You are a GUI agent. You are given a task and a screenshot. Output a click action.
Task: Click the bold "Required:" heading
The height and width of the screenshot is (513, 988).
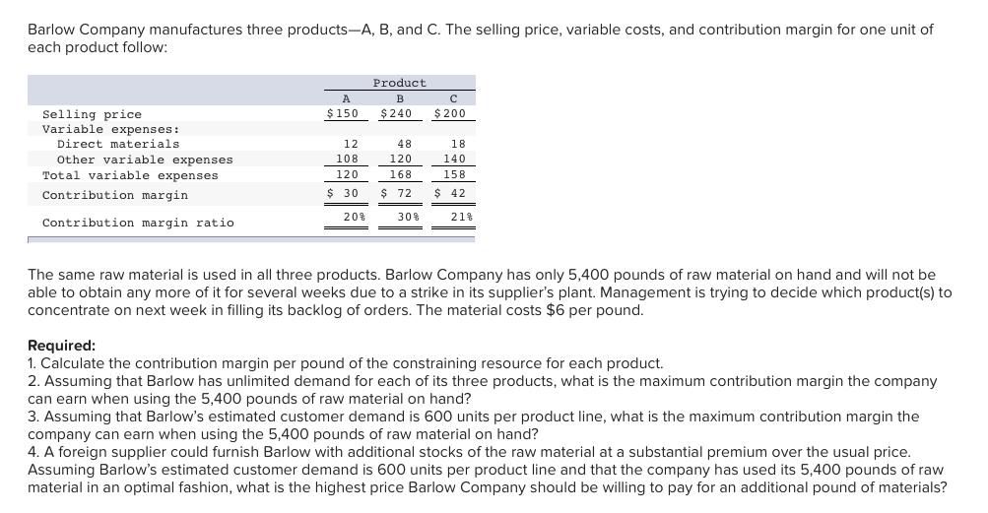pos(61,346)
